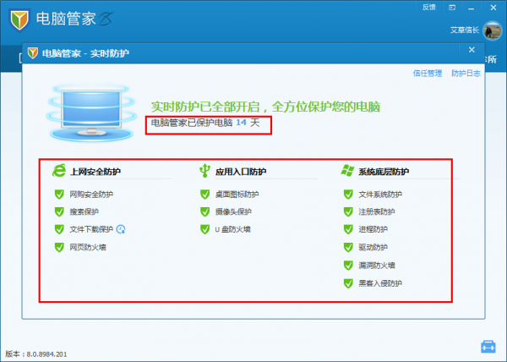Toggle the shield for 网页防火墙
Image resolution: width=507 pixels, height=362 pixels.
(59, 247)
